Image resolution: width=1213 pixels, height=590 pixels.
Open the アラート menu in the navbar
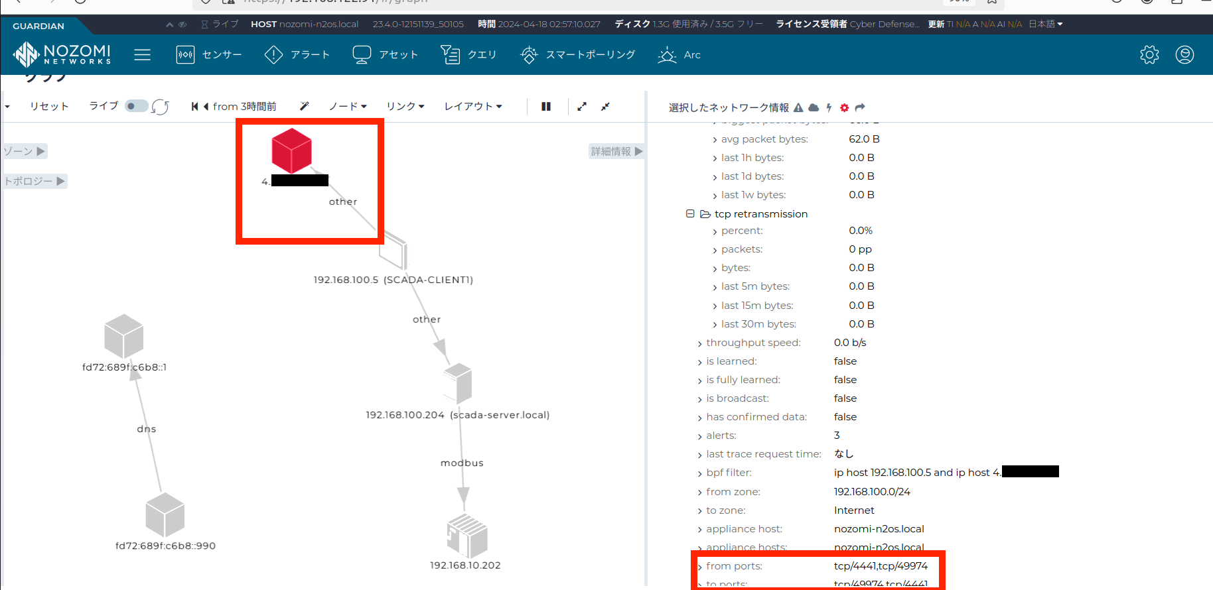297,54
